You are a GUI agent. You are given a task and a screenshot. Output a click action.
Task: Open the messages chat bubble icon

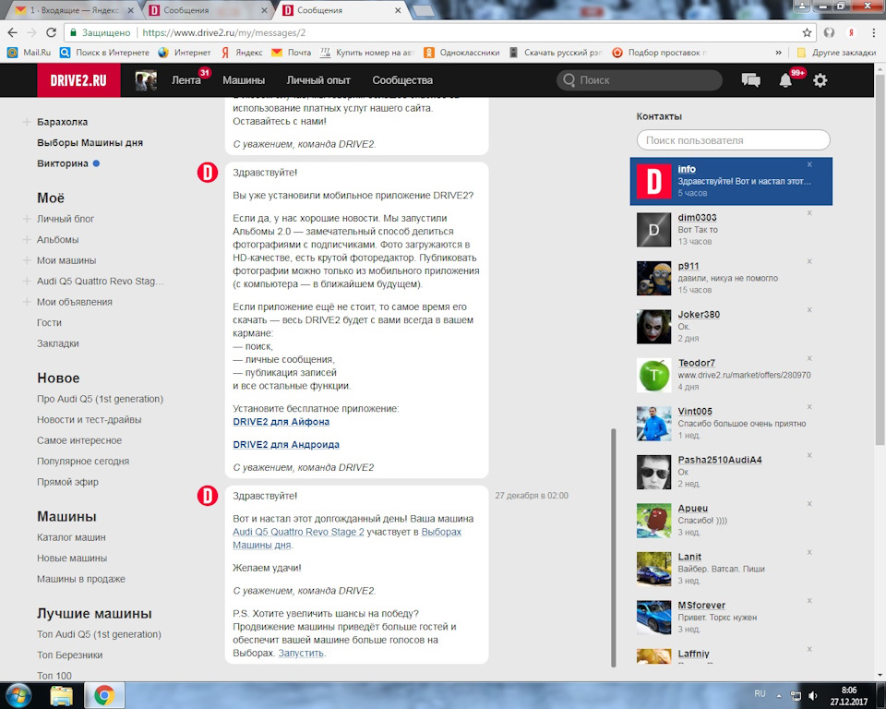pos(750,80)
